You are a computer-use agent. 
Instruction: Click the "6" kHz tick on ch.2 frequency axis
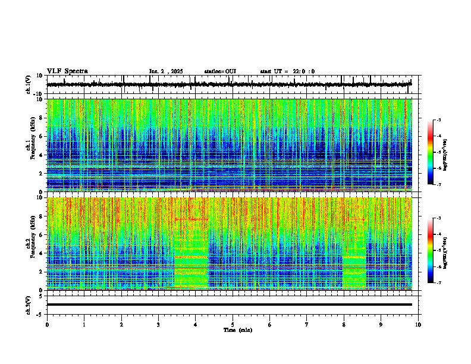click(x=42, y=235)
